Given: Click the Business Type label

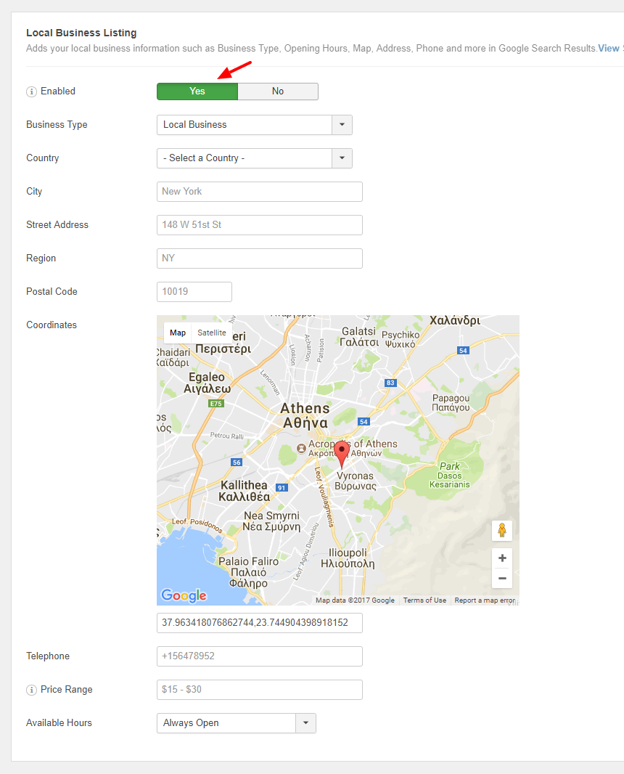Looking at the screenshot, I should [x=57, y=125].
